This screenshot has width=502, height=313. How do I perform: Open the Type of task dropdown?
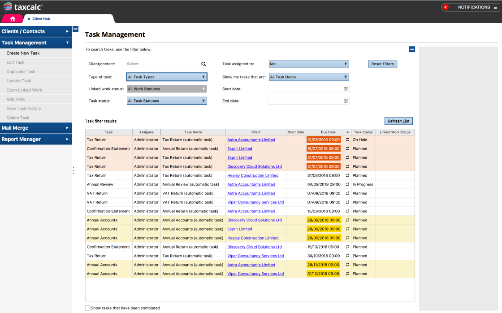167,77
